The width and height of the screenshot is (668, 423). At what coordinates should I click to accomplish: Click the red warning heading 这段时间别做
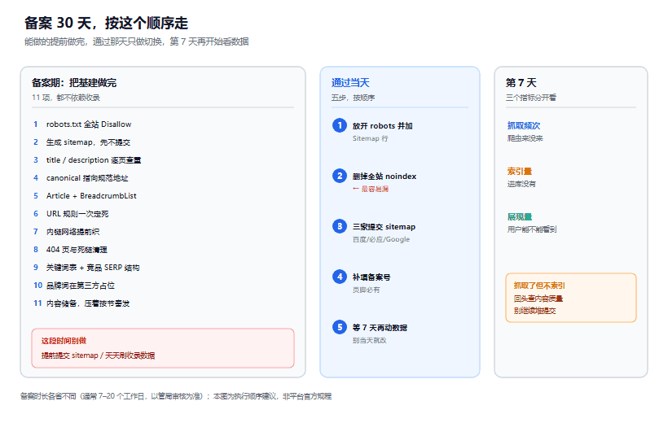pyautogui.click(x=64, y=341)
